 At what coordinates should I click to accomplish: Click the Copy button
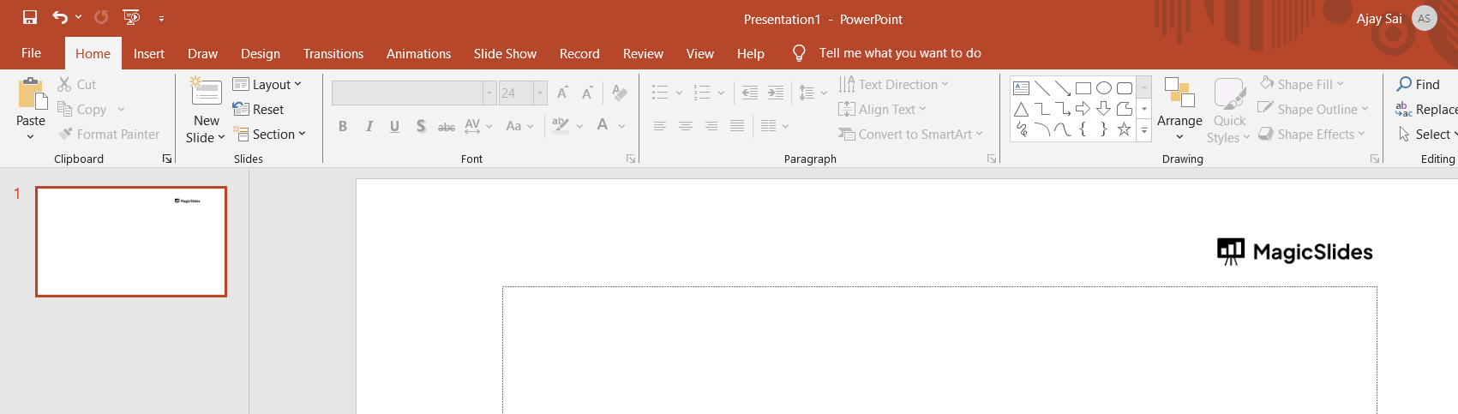[82, 109]
